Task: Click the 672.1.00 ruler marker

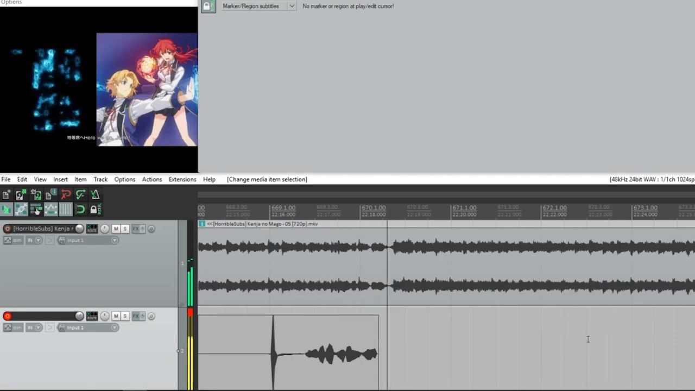Action: (554, 208)
